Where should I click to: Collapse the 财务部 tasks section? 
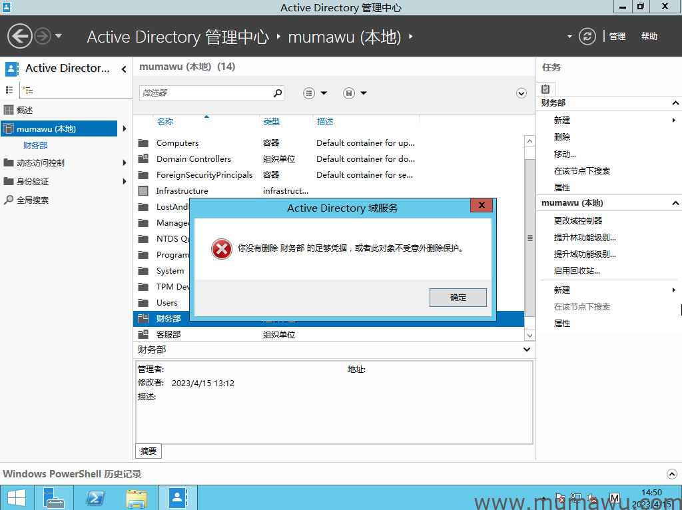675,103
